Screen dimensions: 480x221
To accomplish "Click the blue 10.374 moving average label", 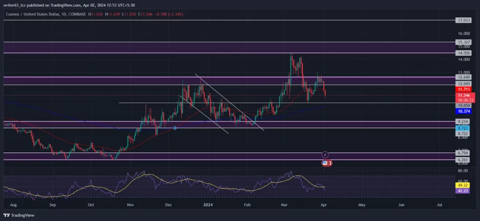I will [x=463, y=111].
